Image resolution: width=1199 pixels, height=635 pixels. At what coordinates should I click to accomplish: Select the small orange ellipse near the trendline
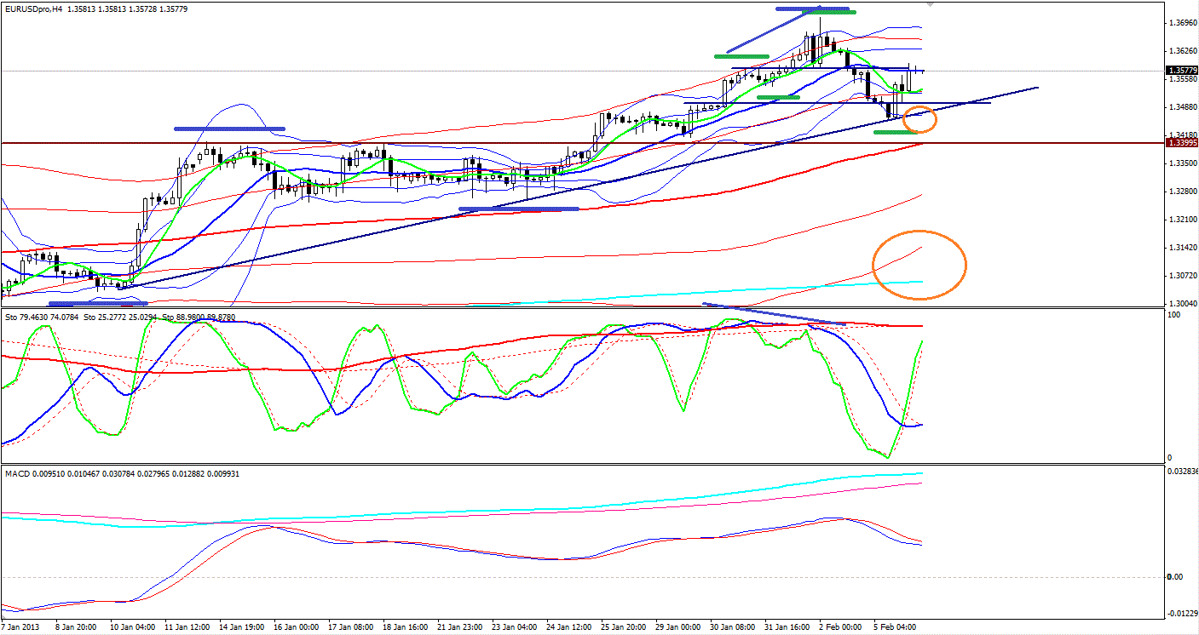(x=920, y=119)
